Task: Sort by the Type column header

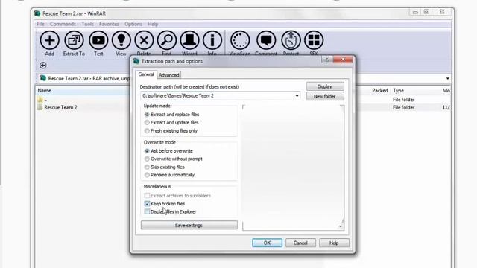Action: (x=398, y=91)
